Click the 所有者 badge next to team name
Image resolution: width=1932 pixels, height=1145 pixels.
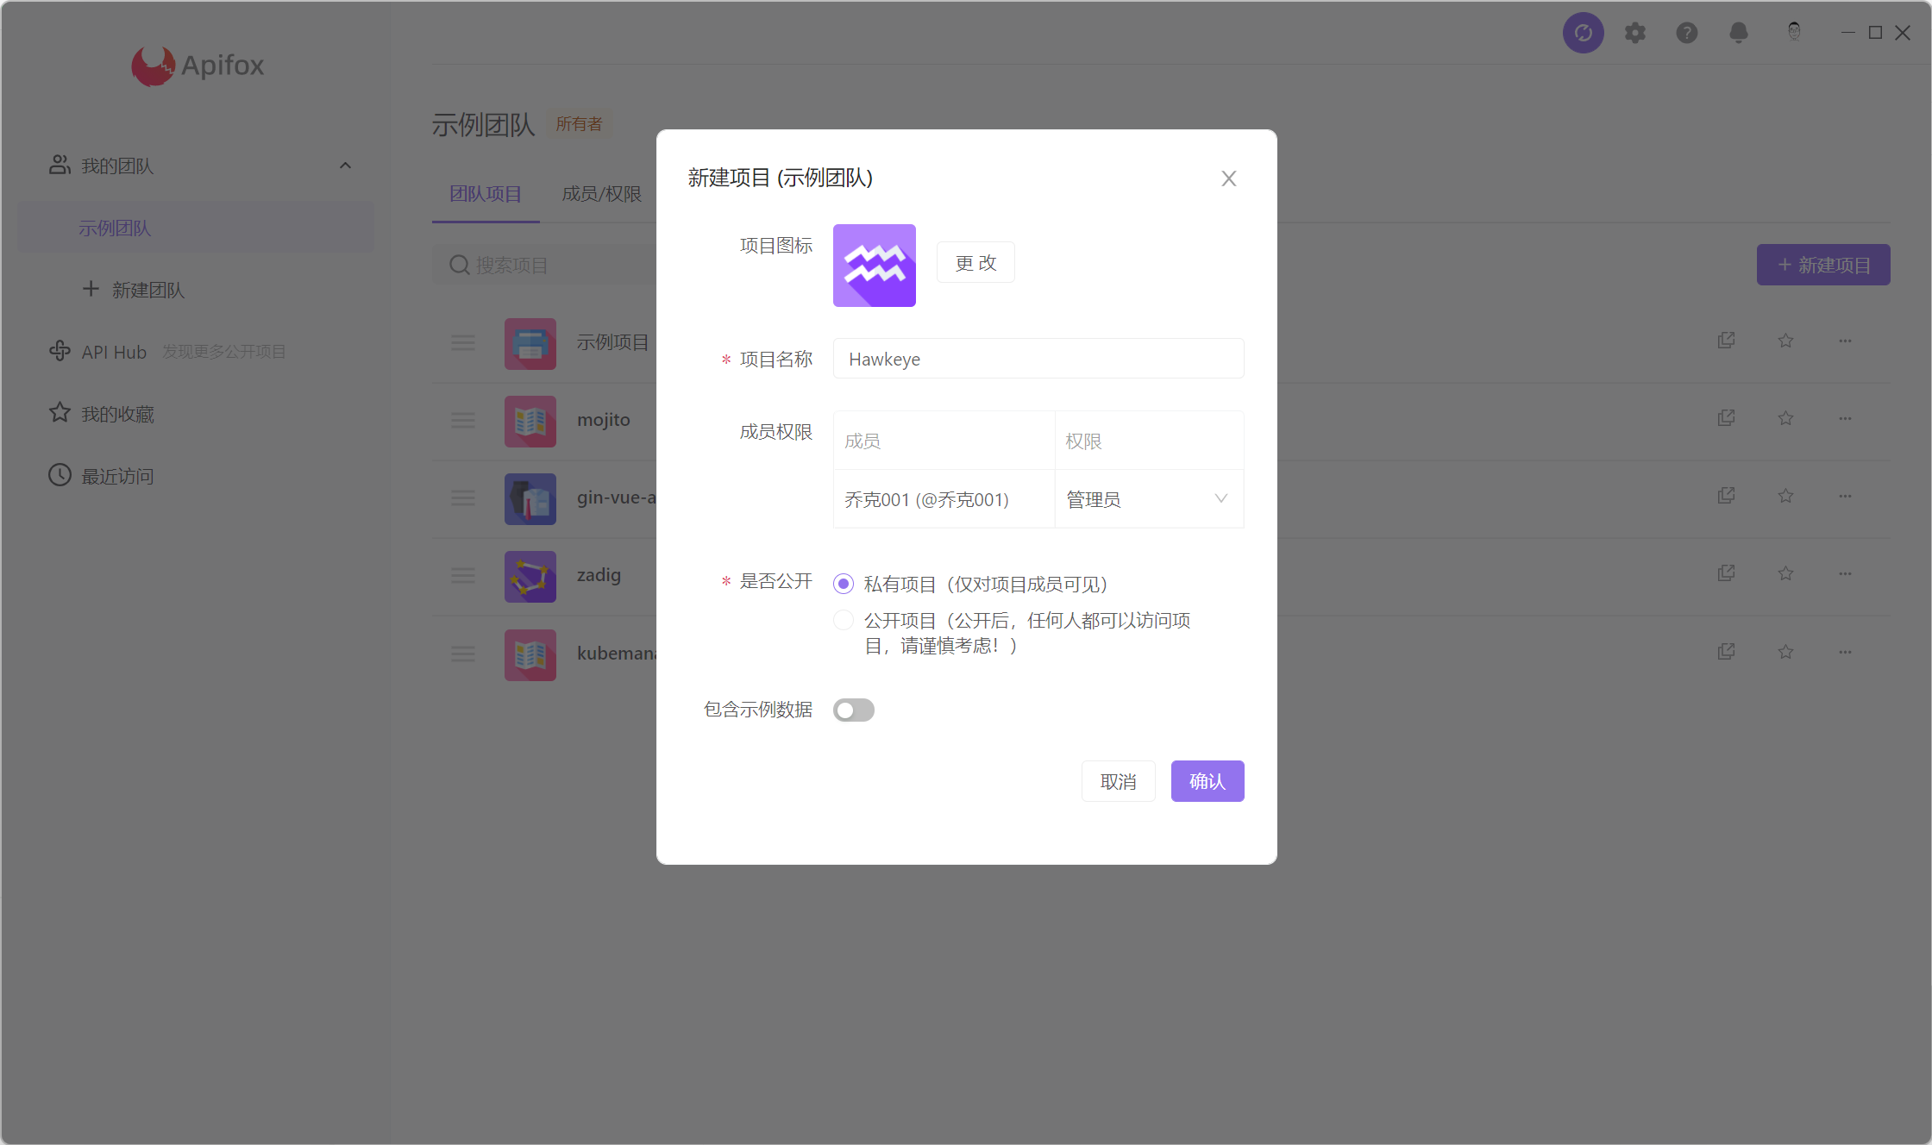tap(579, 124)
